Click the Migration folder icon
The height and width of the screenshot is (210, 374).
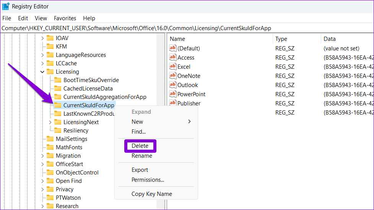(x=50, y=156)
